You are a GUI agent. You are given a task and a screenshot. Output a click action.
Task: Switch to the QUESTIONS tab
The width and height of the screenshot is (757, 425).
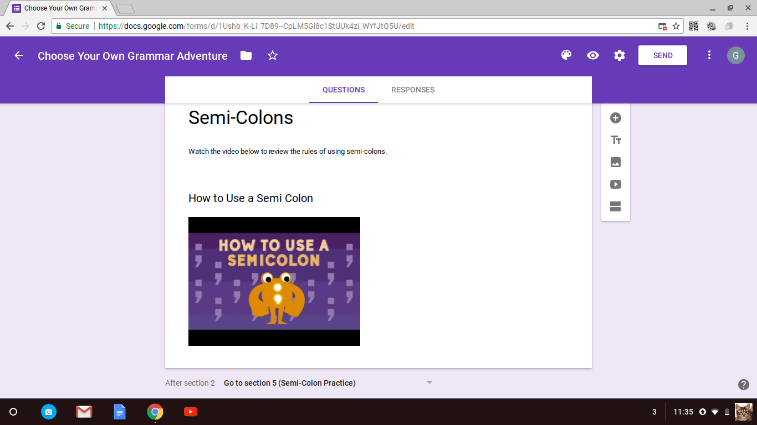point(344,90)
